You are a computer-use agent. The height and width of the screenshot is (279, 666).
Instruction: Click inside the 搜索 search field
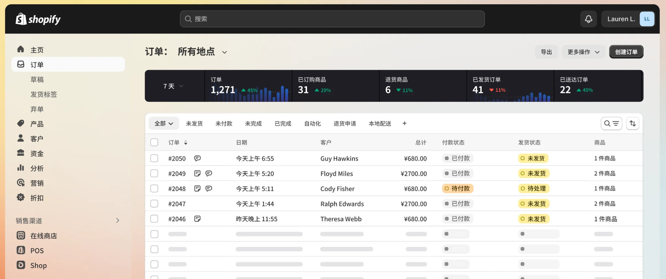(332, 19)
